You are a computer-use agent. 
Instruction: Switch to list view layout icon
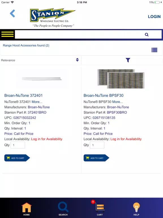pos(154,50)
